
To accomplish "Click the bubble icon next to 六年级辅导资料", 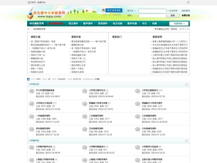I will coord(137,130).
